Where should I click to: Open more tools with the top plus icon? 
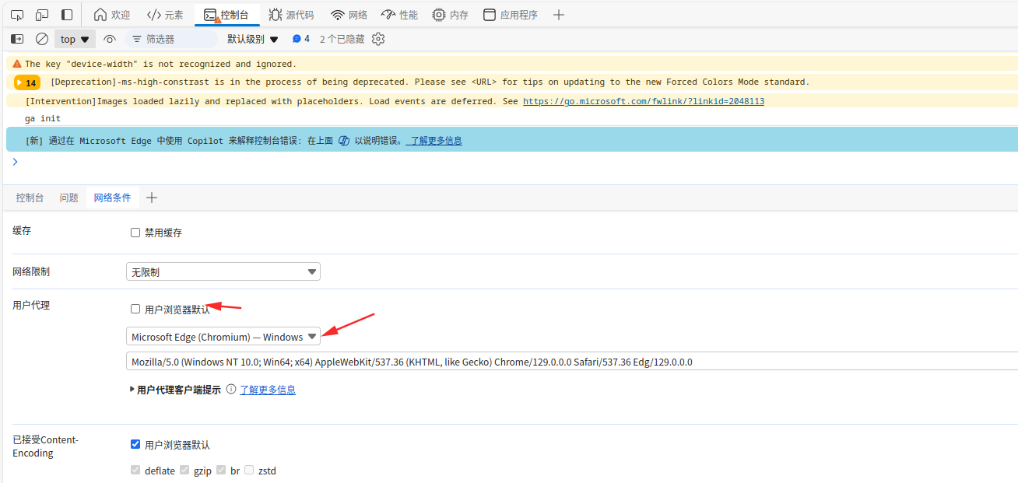coord(559,15)
